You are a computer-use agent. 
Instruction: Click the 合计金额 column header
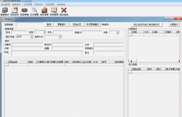coord(88,62)
